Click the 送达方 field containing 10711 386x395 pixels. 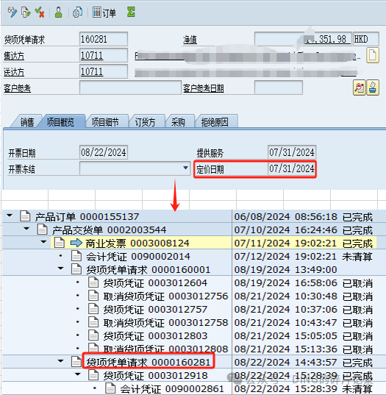(104, 71)
